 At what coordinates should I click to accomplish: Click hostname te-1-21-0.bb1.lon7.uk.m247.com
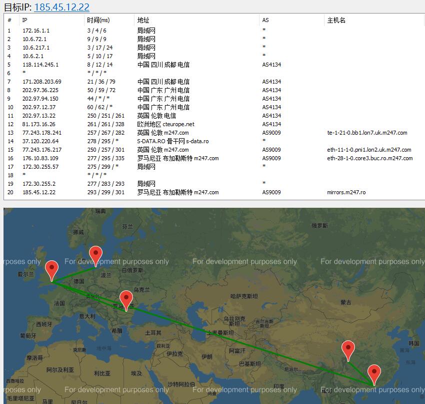pyautogui.click(x=367, y=133)
